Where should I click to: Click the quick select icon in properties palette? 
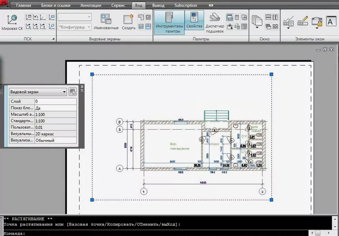click(x=73, y=92)
